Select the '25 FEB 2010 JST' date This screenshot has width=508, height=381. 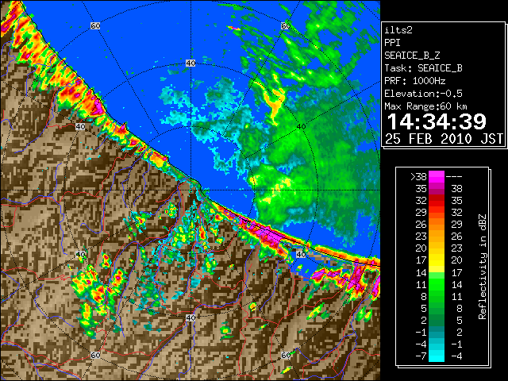pyautogui.click(x=444, y=139)
